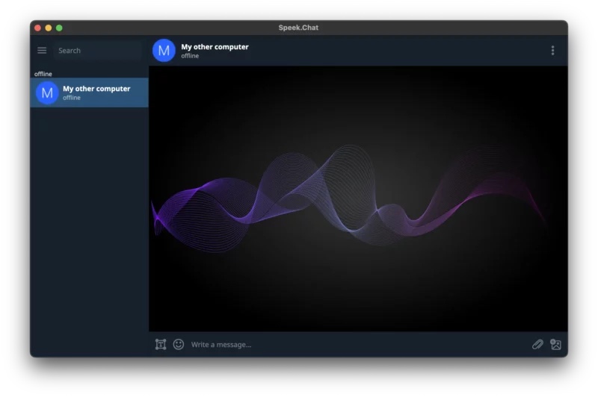Click the paperclip attach file icon
This screenshot has width=598, height=397.
coord(537,344)
